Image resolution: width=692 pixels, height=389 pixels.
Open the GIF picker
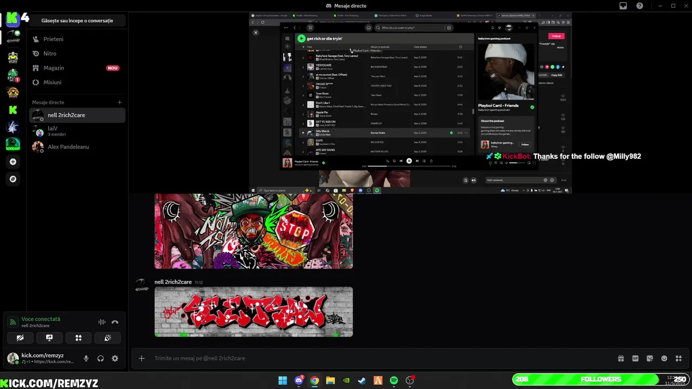635,358
